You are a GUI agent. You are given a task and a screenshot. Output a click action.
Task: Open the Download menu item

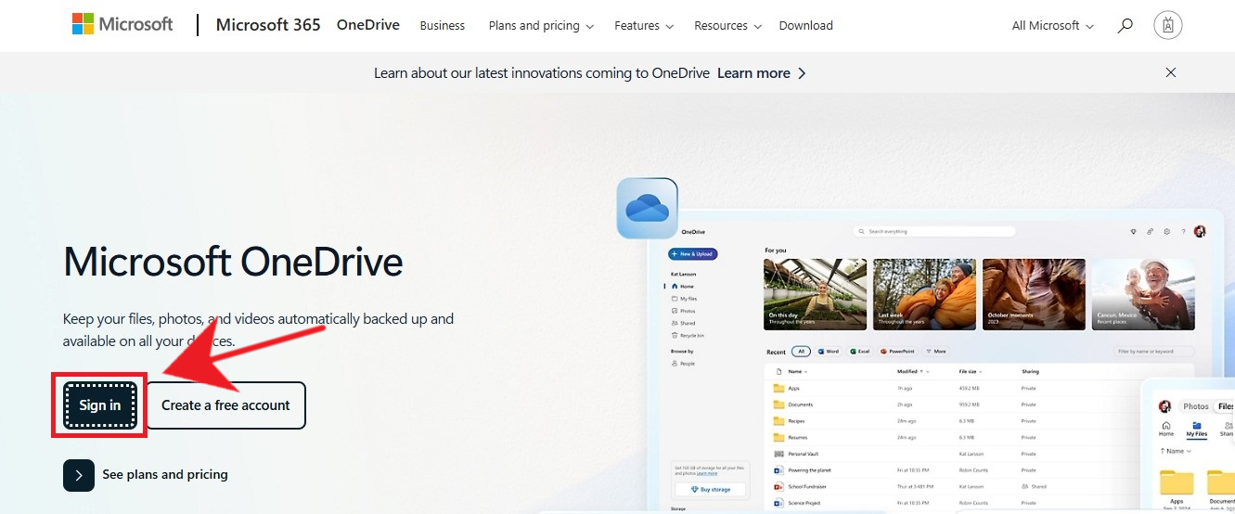[x=805, y=26]
